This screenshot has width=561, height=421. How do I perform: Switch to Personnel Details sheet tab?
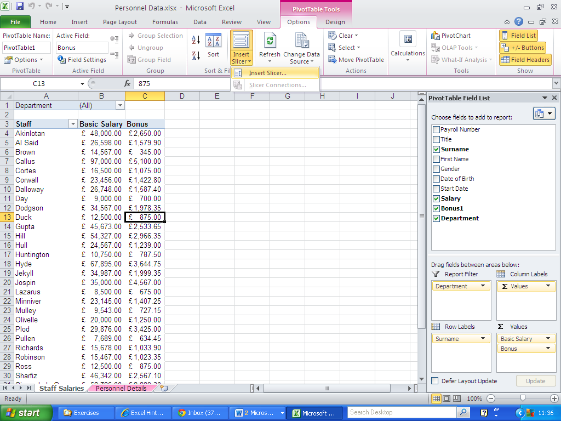121,388
